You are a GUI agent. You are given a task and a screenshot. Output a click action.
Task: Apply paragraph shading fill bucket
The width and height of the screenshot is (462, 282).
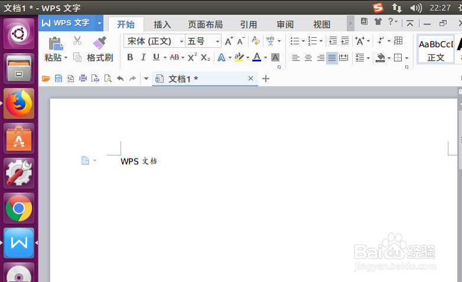tap(380, 58)
